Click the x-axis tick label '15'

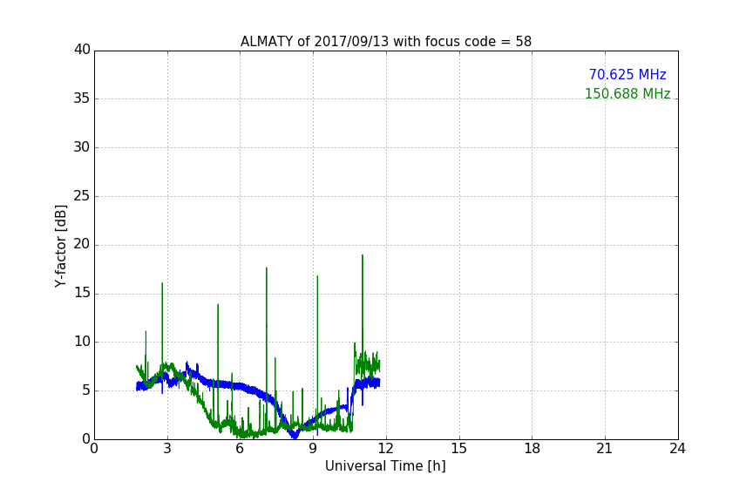coord(458,448)
